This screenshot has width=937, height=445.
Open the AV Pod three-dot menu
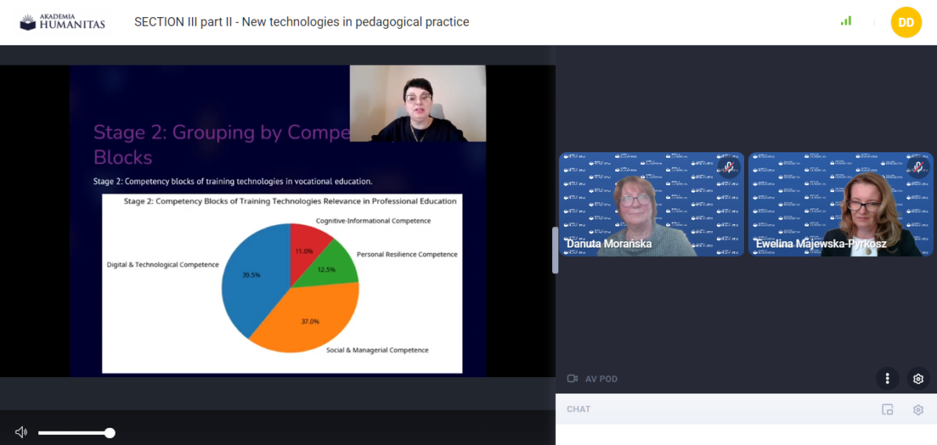point(887,379)
